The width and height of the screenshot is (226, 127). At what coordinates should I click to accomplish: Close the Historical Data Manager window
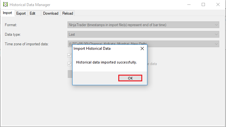(x=218, y=4)
